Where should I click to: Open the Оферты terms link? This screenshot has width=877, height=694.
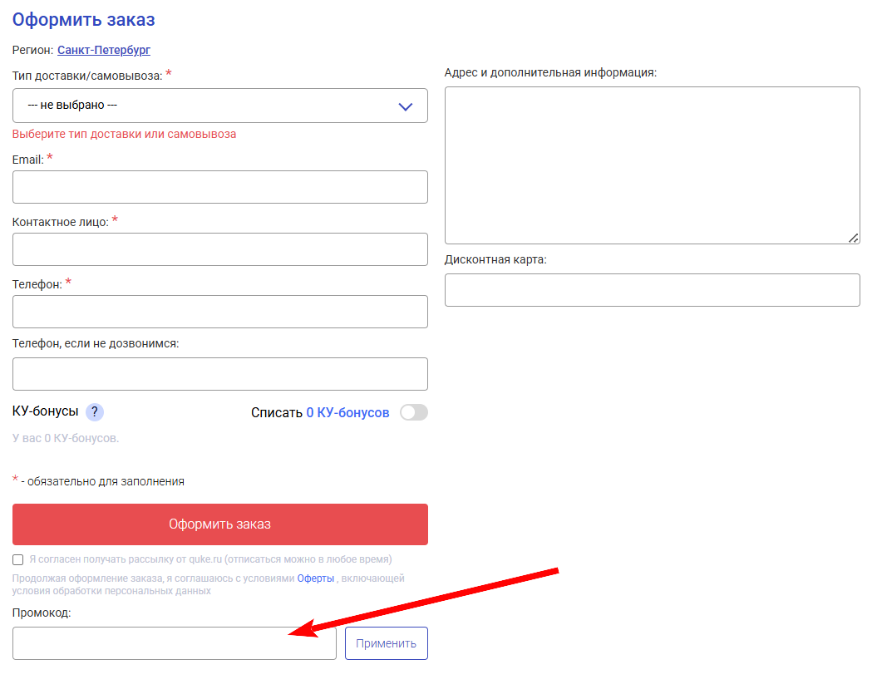click(x=316, y=578)
